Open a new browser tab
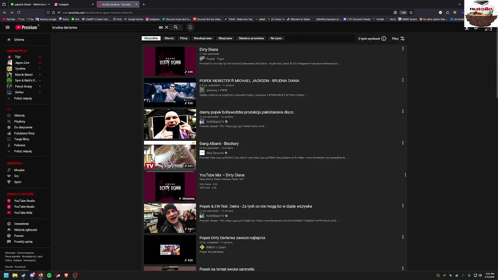This screenshot has height=280, width=498. [x=144, y=4]
